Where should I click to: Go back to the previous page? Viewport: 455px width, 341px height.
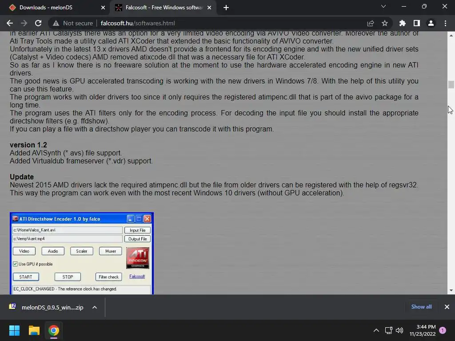[10, 23]
